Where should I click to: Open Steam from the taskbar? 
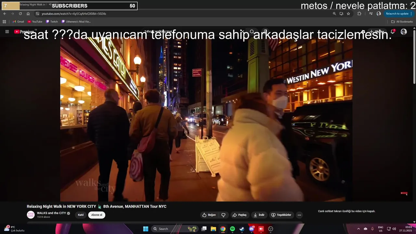pos(242,229)
